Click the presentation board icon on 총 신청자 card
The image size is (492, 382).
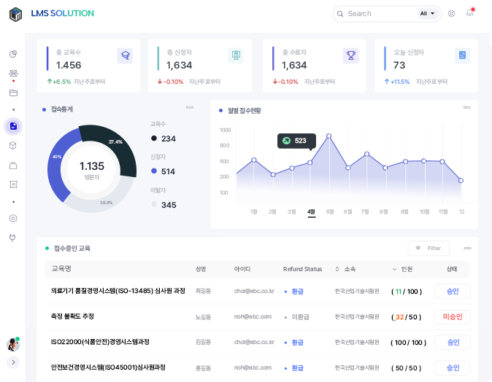[236, 55]
